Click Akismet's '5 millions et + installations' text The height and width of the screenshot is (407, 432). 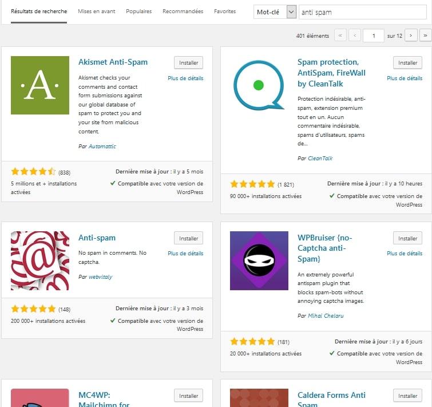pos(44,188)
